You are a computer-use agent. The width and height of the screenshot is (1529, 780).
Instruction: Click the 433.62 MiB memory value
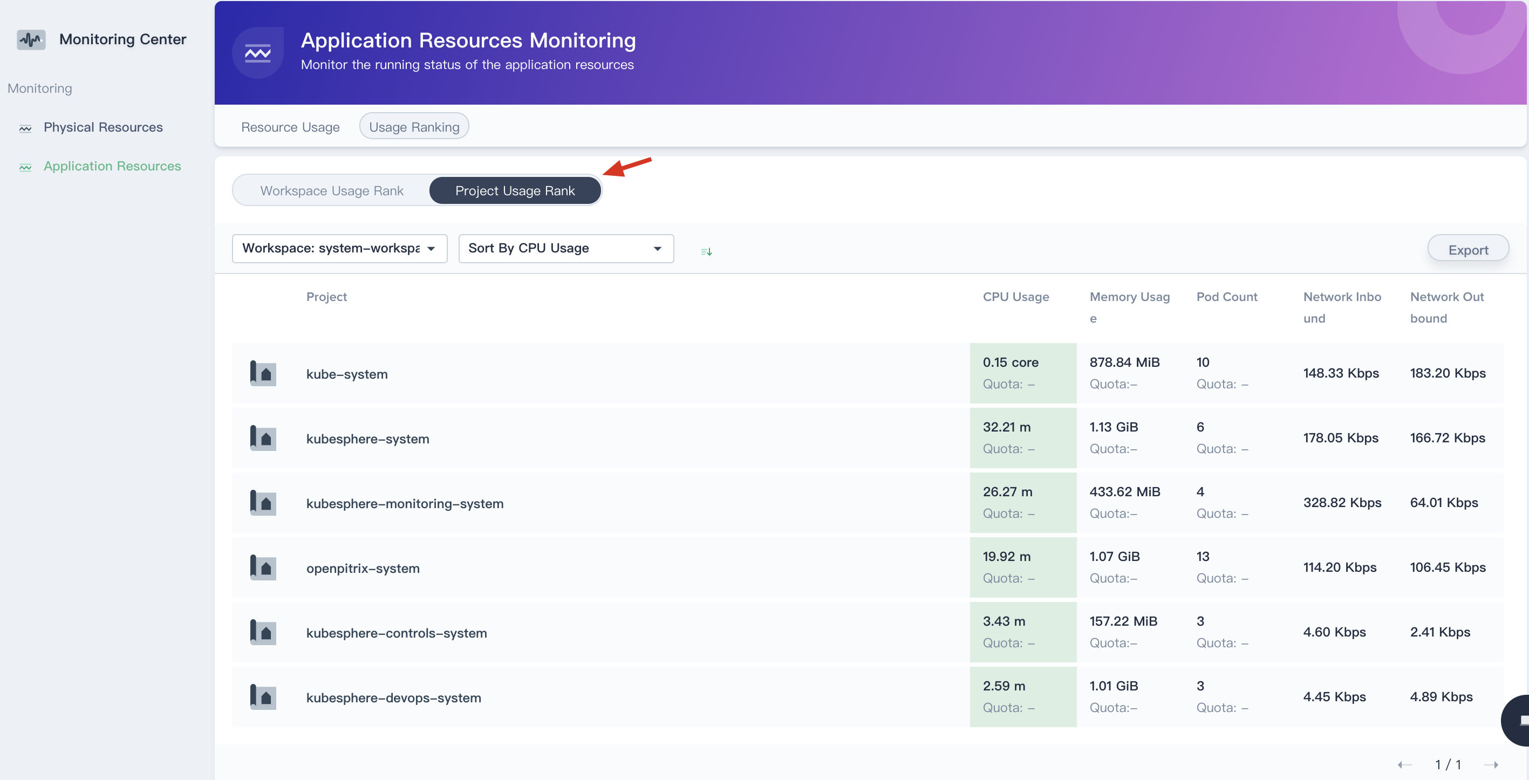[x=1125, y=491]
